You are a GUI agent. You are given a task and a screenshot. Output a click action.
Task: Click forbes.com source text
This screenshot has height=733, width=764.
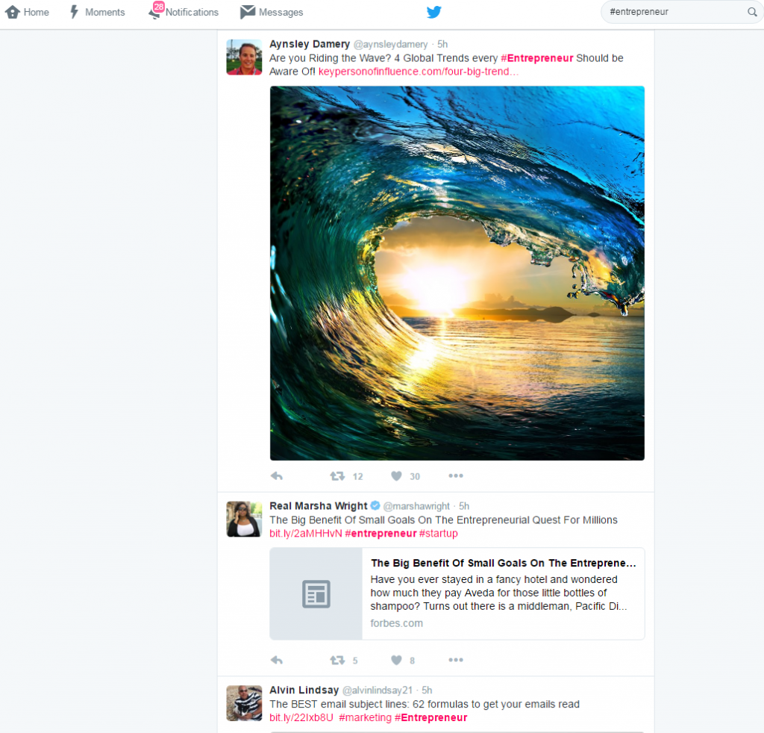397,623
